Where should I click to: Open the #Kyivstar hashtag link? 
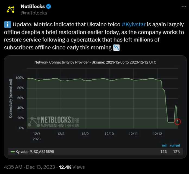coord(134,25)
